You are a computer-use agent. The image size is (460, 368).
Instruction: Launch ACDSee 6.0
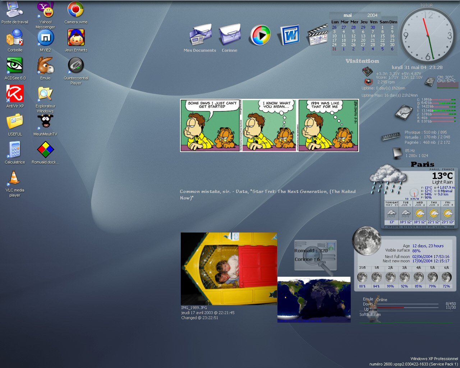click(x=15, y=69)
